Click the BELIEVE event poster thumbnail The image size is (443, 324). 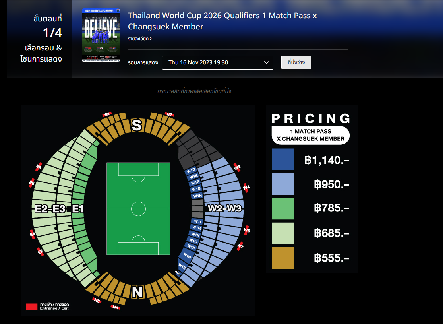pyautogui.click(x=101, y=35)
